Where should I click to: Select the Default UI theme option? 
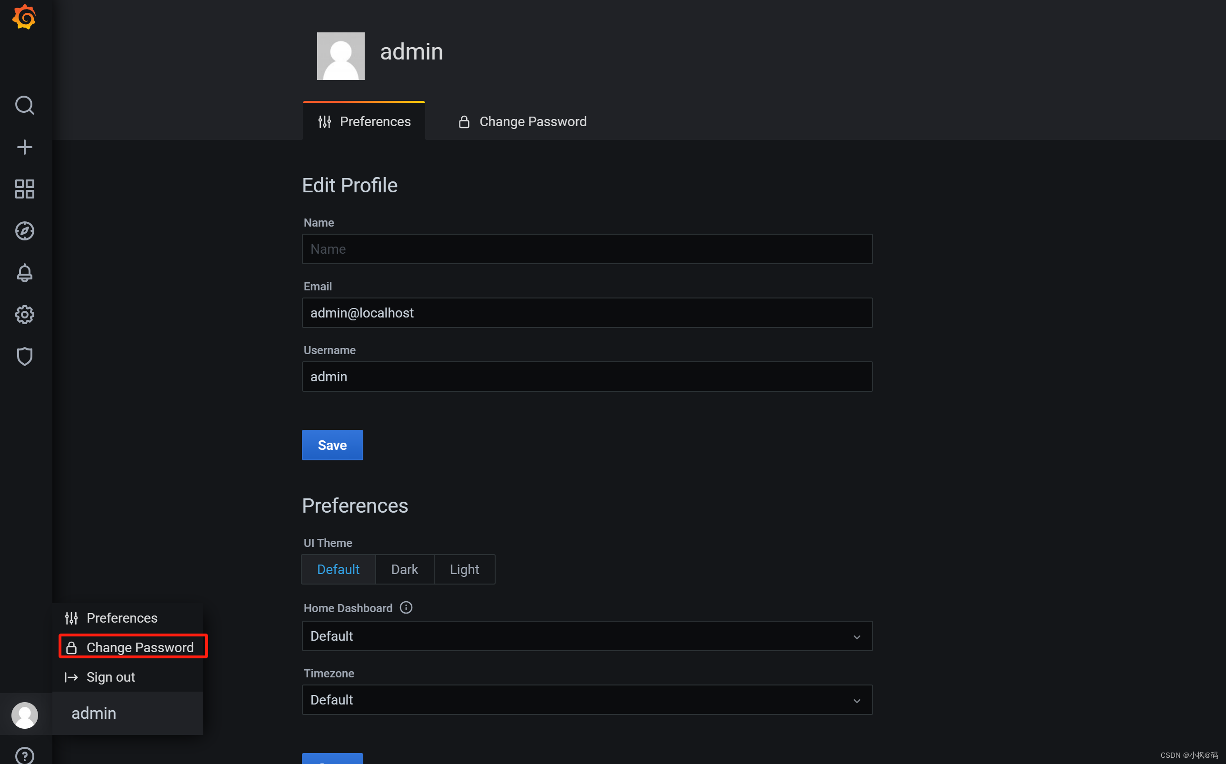[x=338, y=569]
